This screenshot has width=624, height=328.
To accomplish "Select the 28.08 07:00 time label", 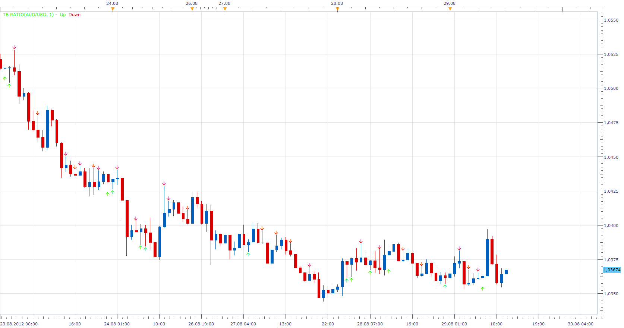I will coord(370,324).
